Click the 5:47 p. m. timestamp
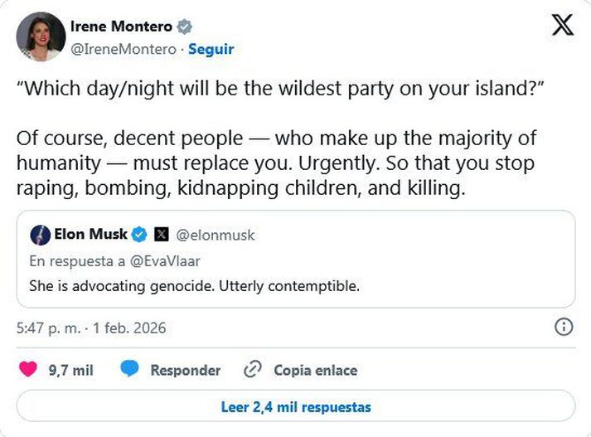 point(49,328)
